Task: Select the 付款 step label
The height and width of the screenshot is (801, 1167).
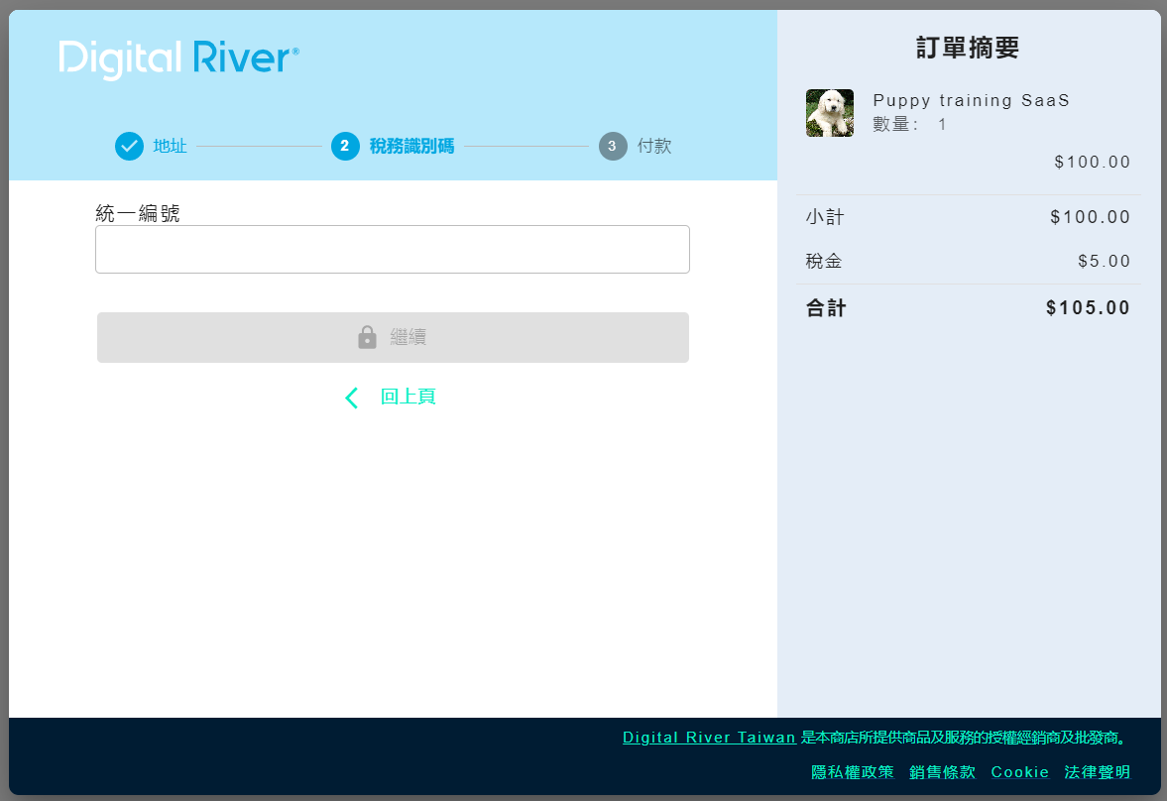Action: 654,146
